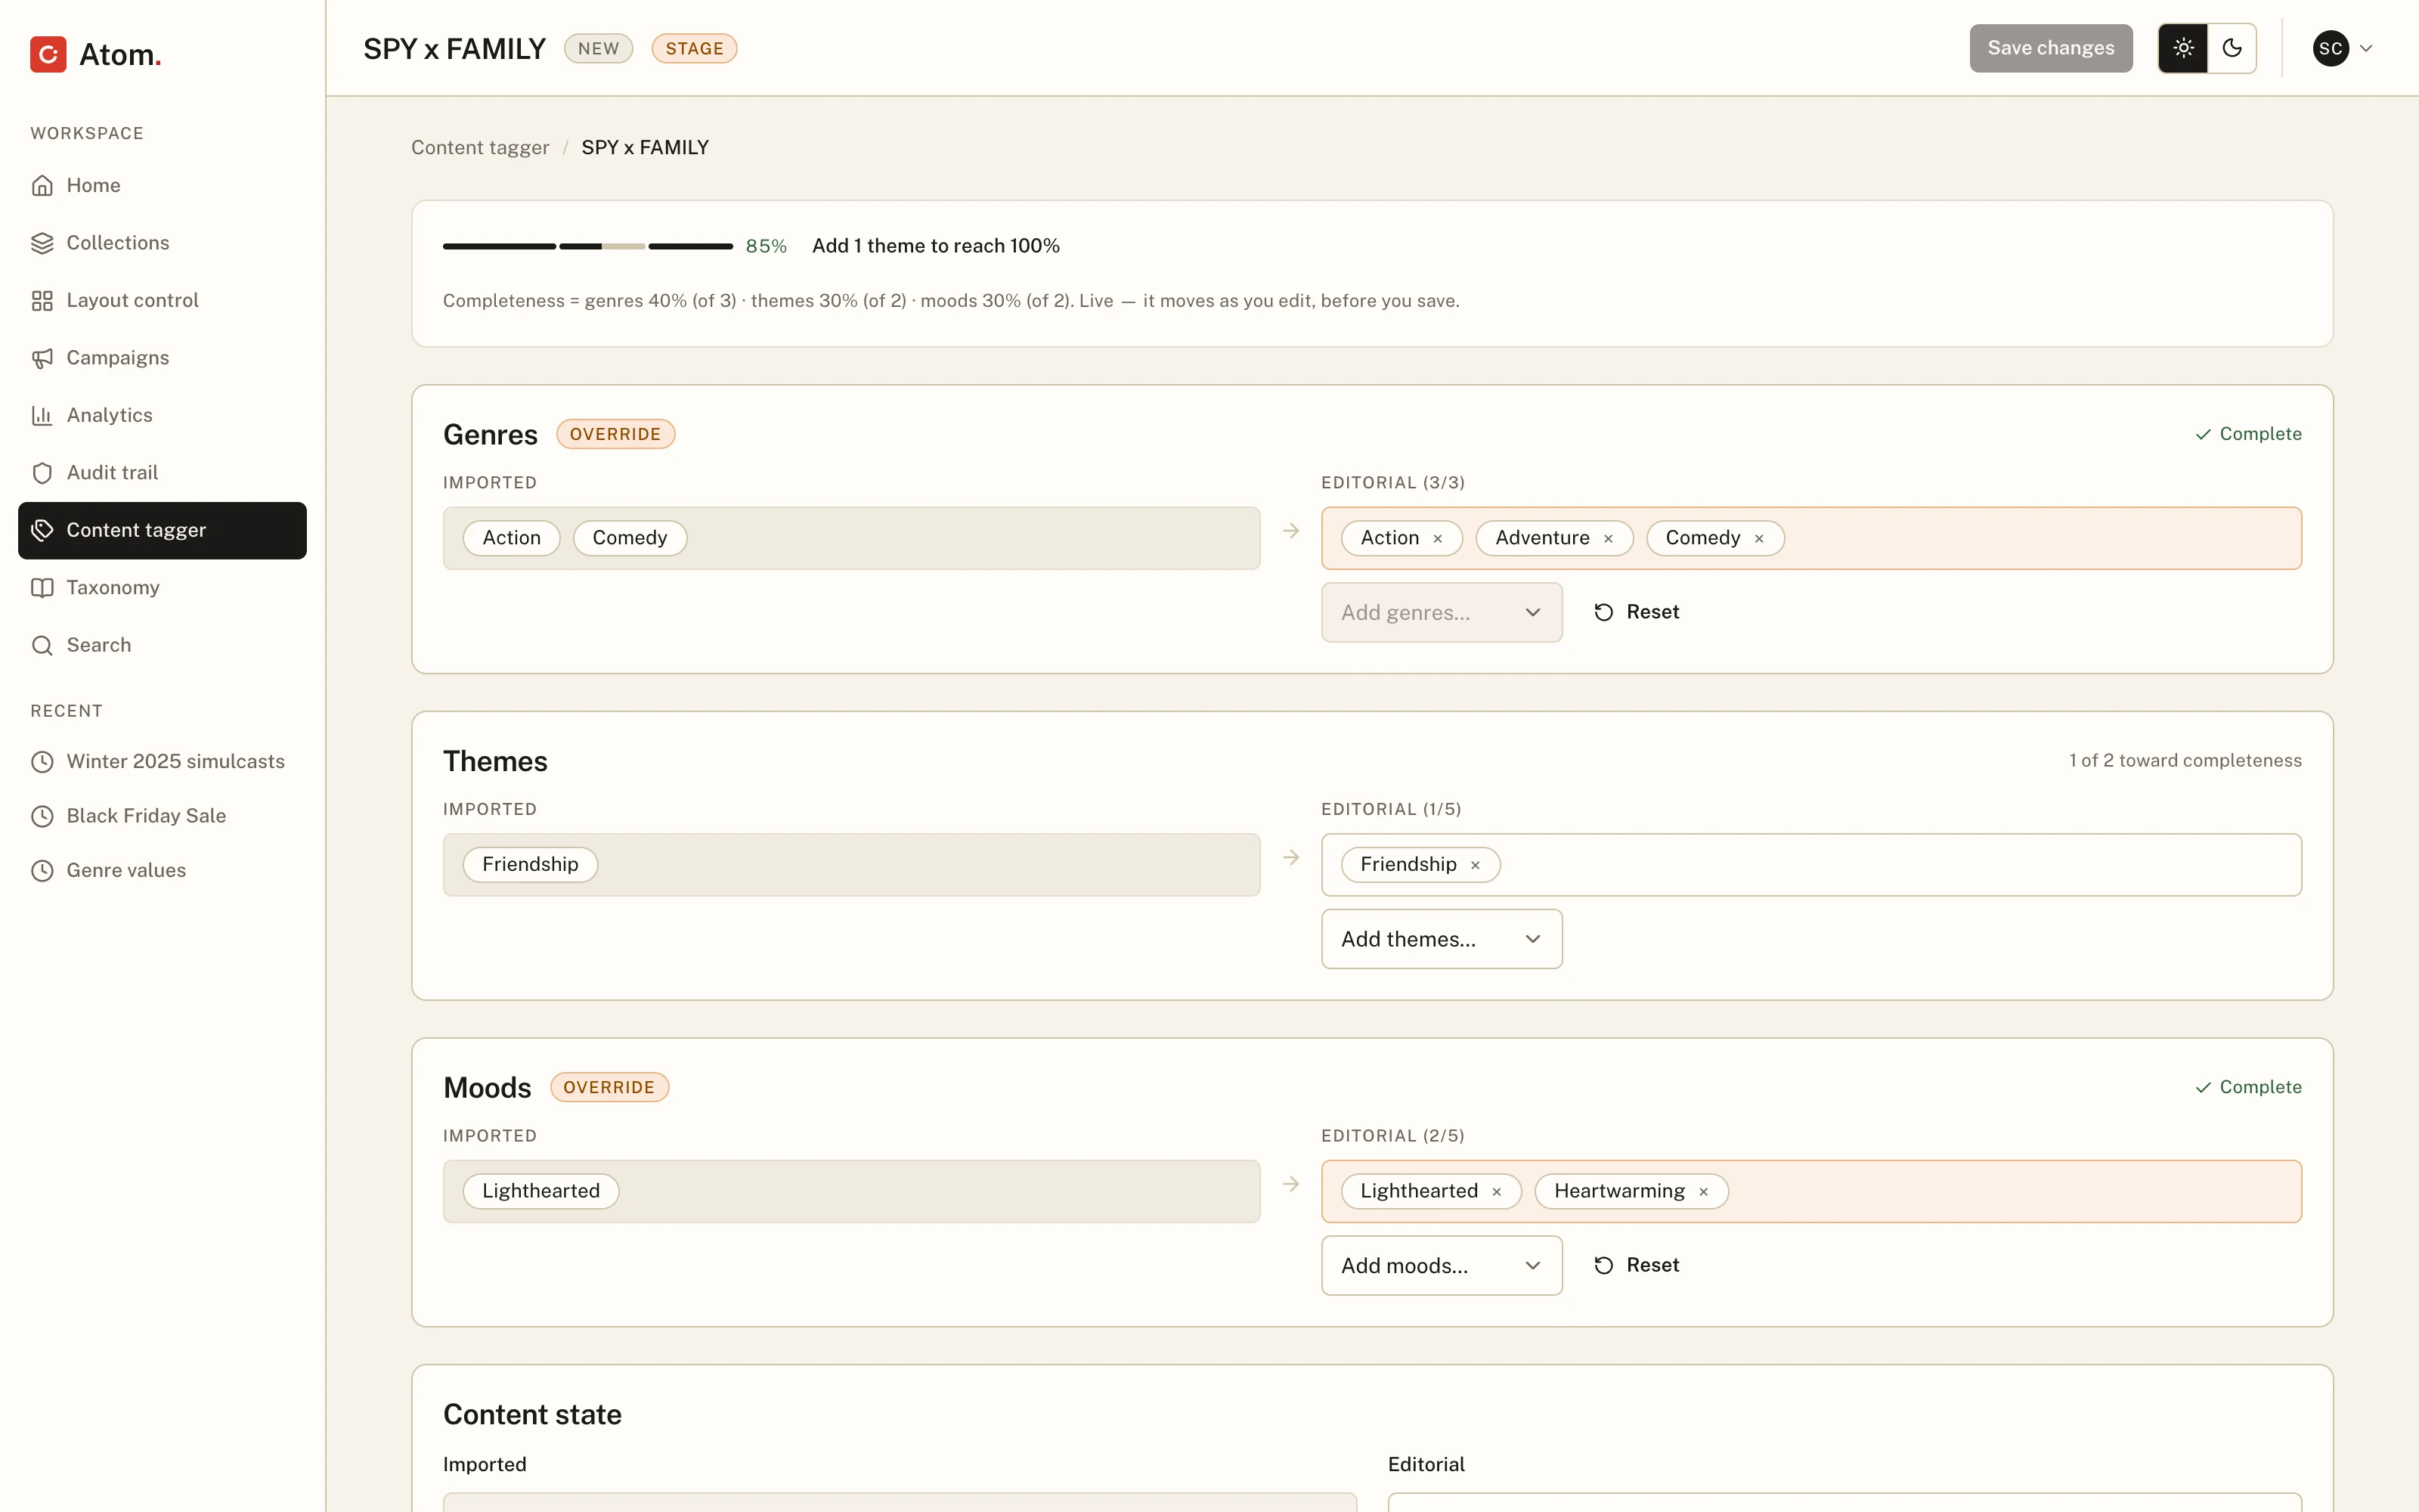
Task: Switch to light theme sun icon
Action: pyautogui.click(x=2183, y=48)
